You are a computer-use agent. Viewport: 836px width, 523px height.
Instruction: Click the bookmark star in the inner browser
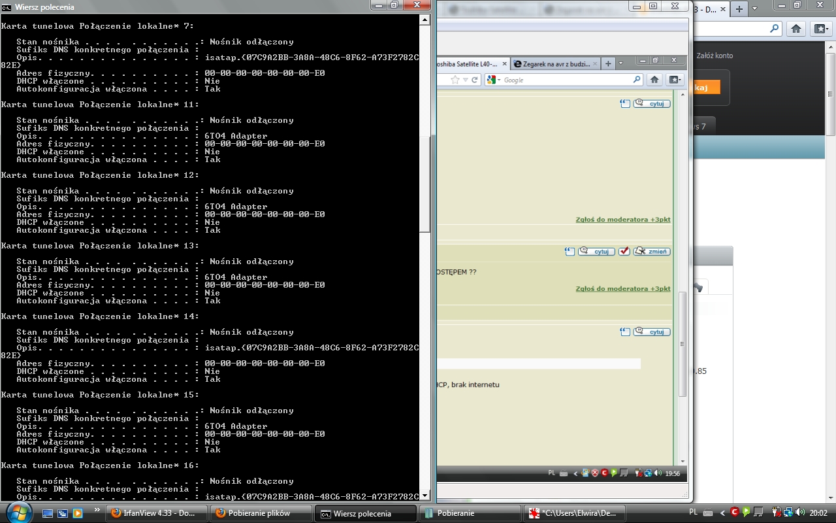[x=455, y=80]
